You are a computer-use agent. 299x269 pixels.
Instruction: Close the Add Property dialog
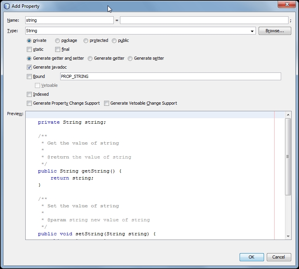point(287,4)
